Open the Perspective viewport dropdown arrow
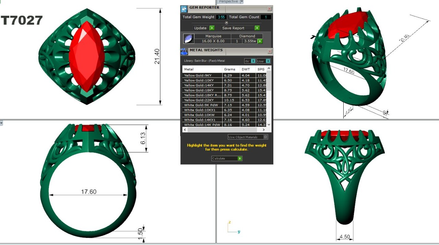Screen dimensions: 439x245 (x=242, y=2)
